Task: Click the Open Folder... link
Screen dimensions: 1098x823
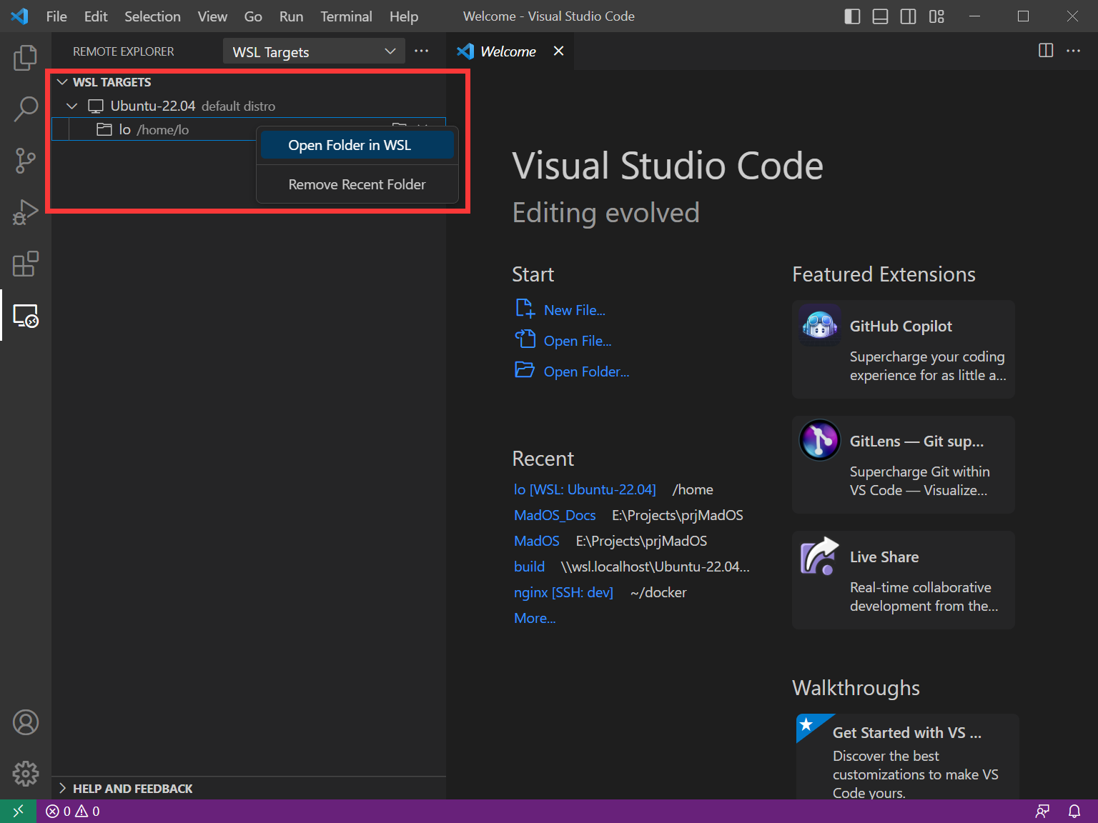Action: click(587, 371)
